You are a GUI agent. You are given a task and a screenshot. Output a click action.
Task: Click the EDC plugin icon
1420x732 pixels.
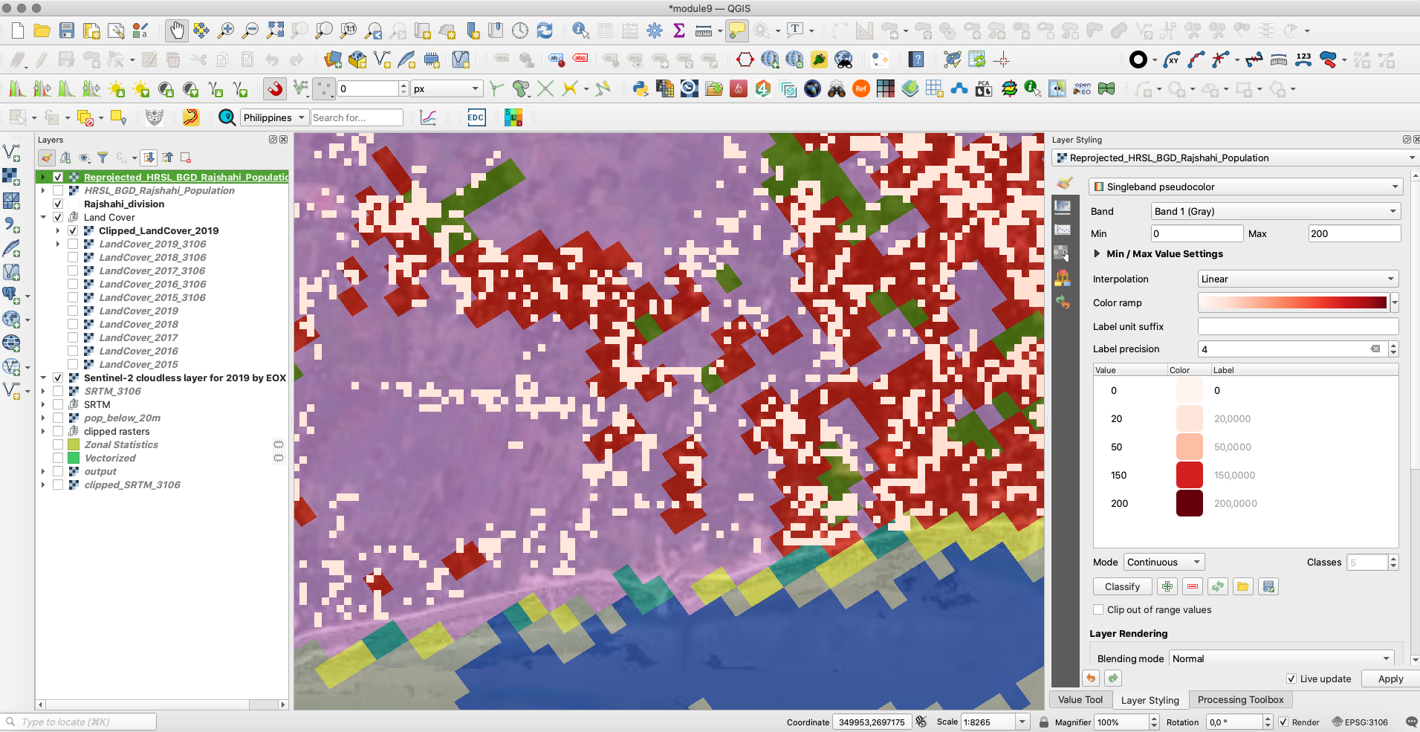point(476,117)
